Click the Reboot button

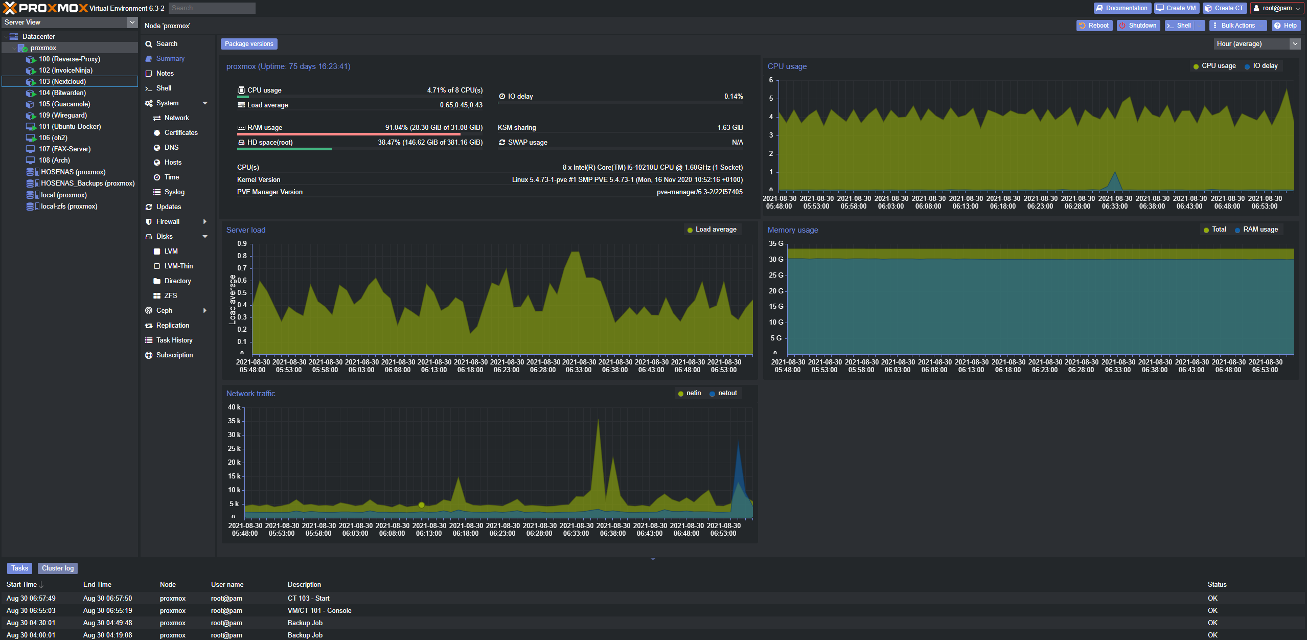tap(1094, 26)
